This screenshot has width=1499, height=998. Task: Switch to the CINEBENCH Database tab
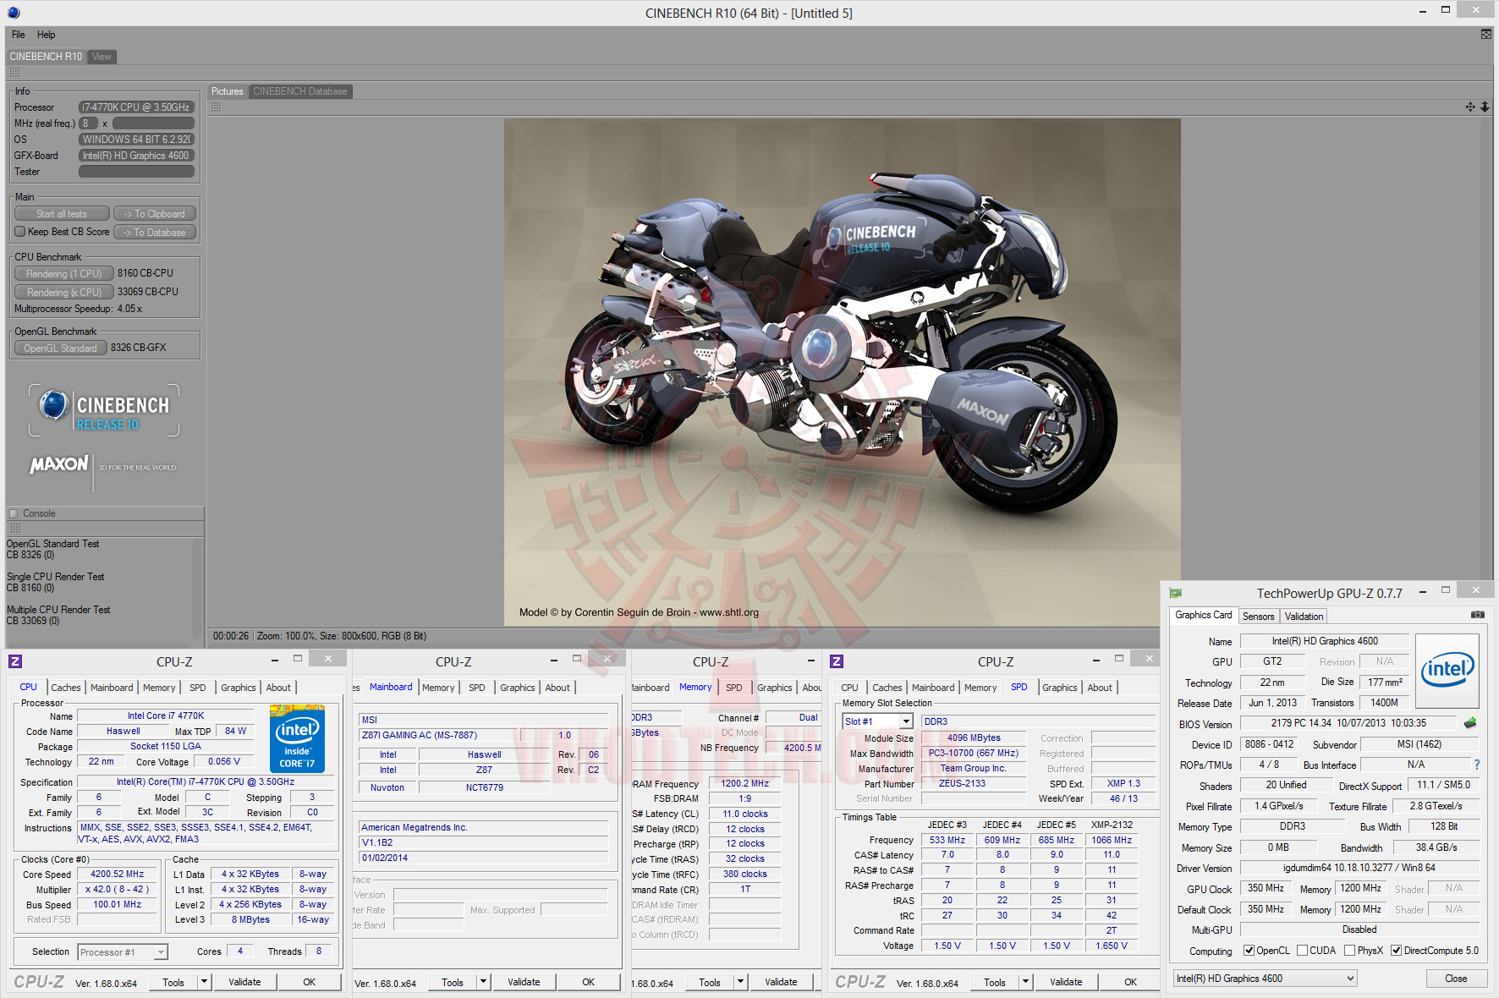click(300, 91)
